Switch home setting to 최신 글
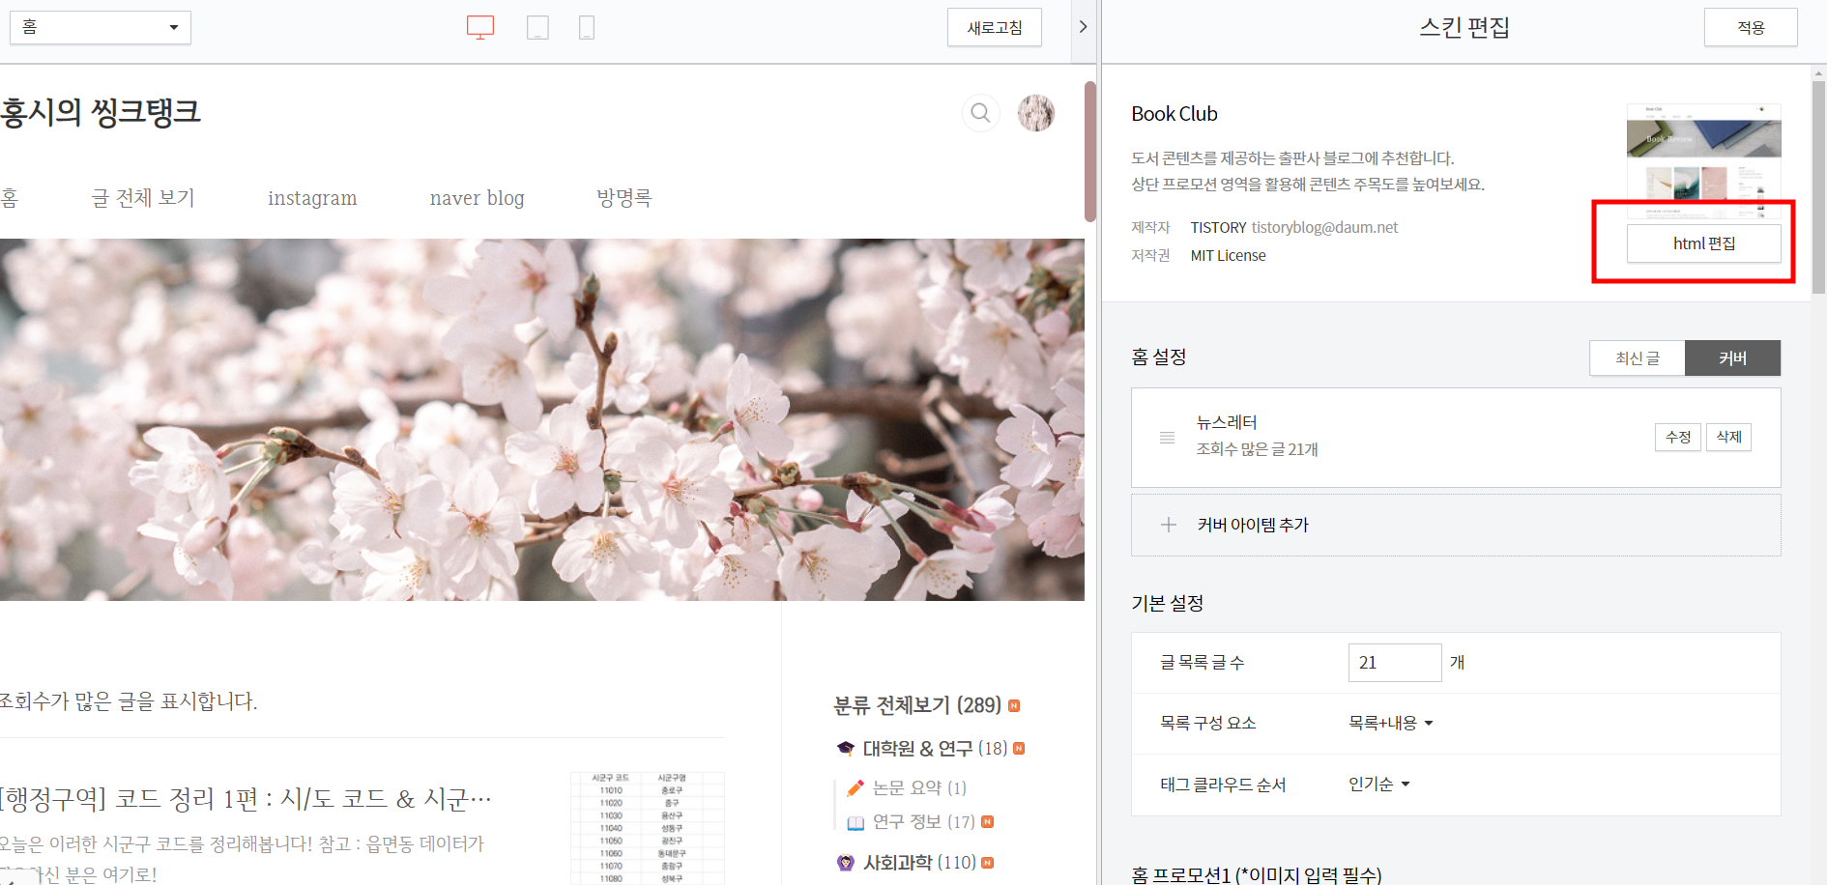The image size is (1827, 885). [1638, 358]
